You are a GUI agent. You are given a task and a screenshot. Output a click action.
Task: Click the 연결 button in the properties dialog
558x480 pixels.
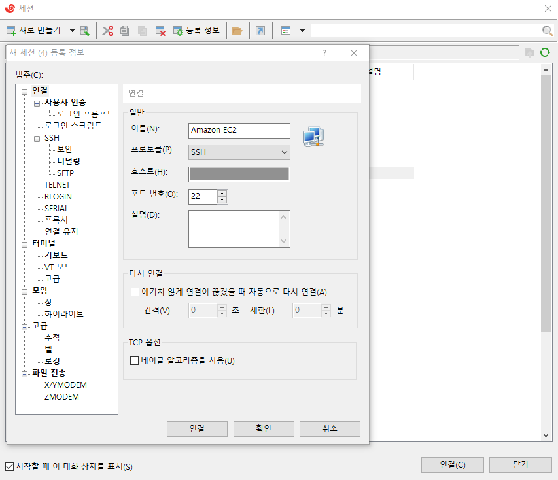(x=197, y=429)
